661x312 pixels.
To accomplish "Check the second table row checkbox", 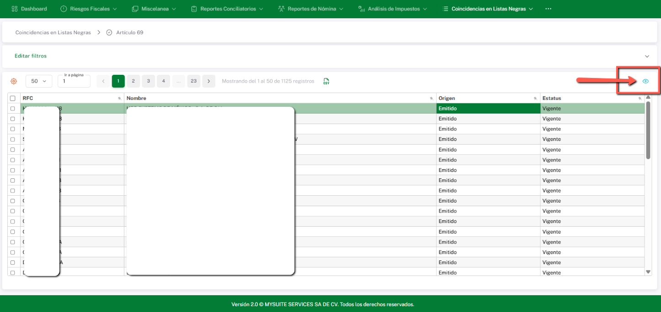I will pos(13,119).
